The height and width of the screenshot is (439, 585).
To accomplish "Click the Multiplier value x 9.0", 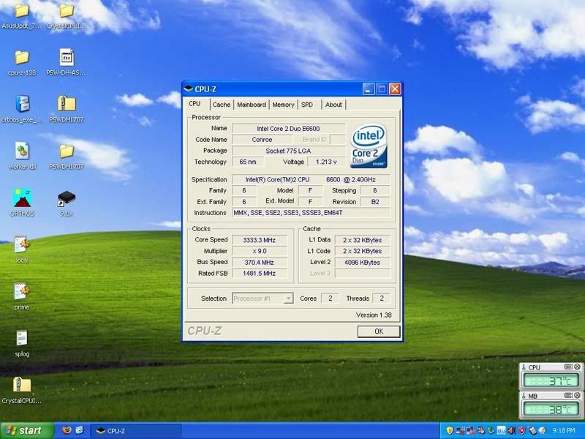I will point(260,251).
